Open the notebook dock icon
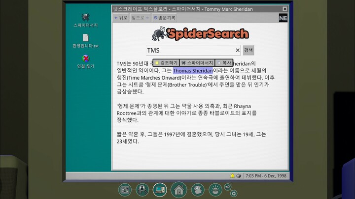Screen dimensions: 355x199 coord(197,189)
